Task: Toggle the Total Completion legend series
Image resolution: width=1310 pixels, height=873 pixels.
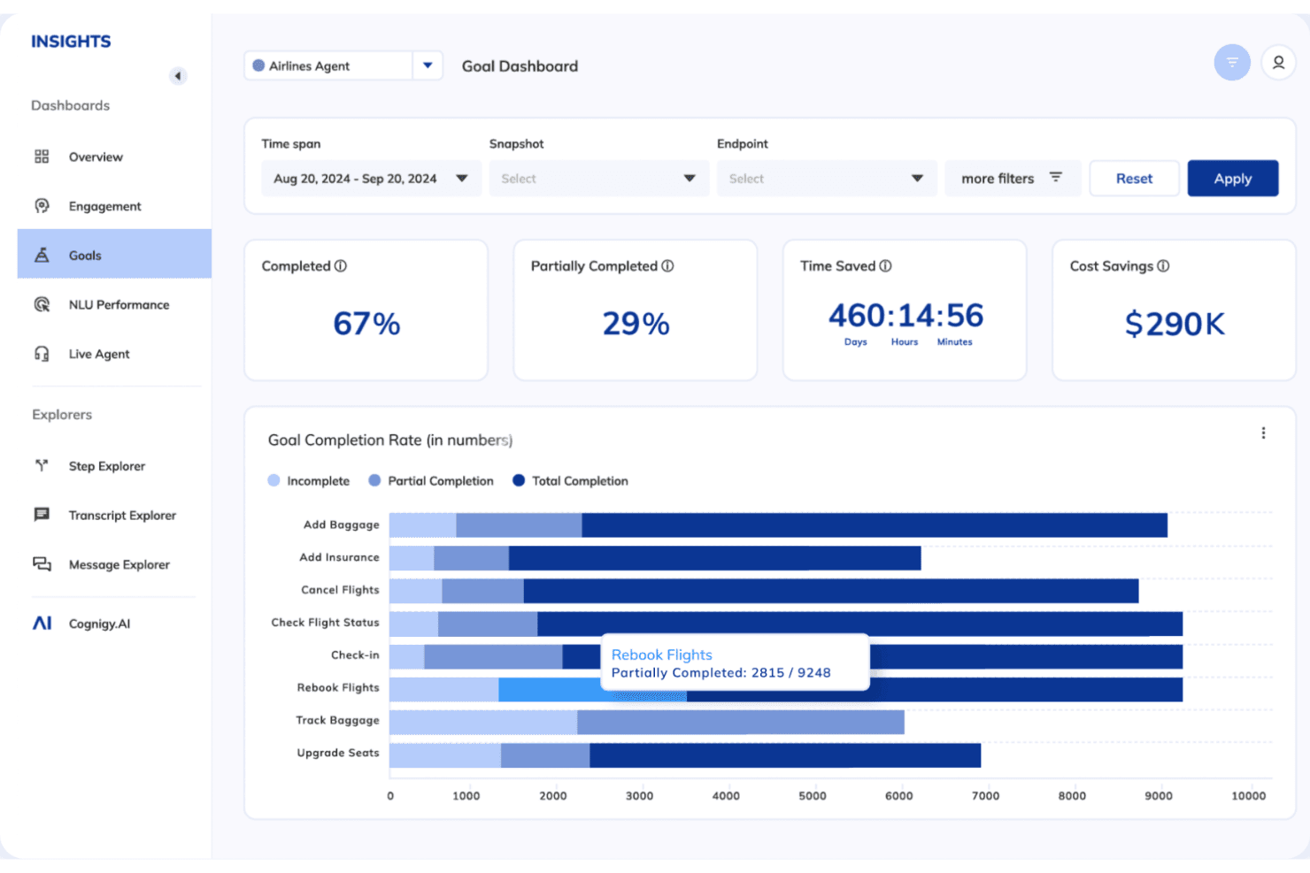Action: [x=570, y=481]
